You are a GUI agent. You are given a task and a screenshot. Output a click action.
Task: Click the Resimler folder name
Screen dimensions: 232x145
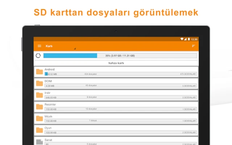click(x=50, y=104)
